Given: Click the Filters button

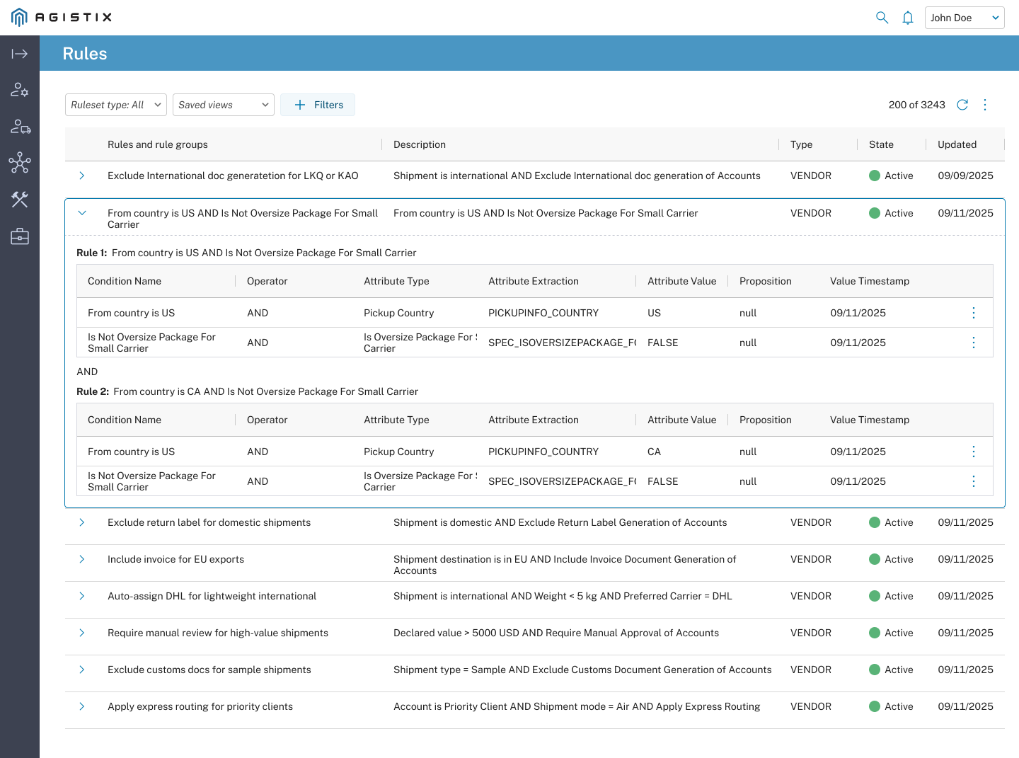Looking at the screenshot, I should pyautogui.click(x=318, y=105).
